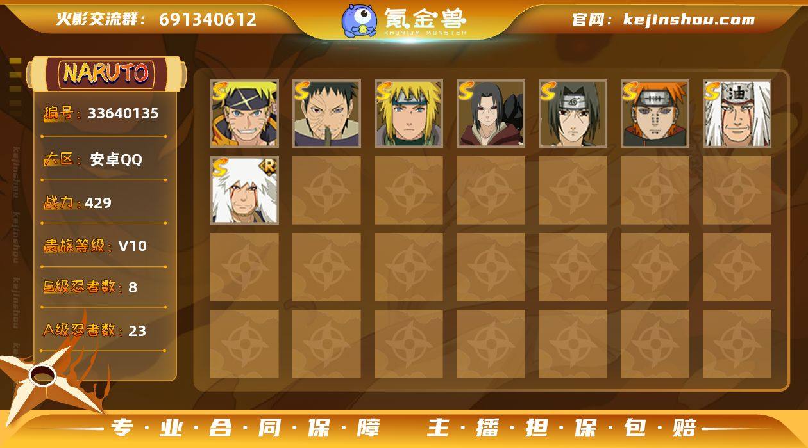Click the group number 691340612
808x448 pixels.
(208, 19)
